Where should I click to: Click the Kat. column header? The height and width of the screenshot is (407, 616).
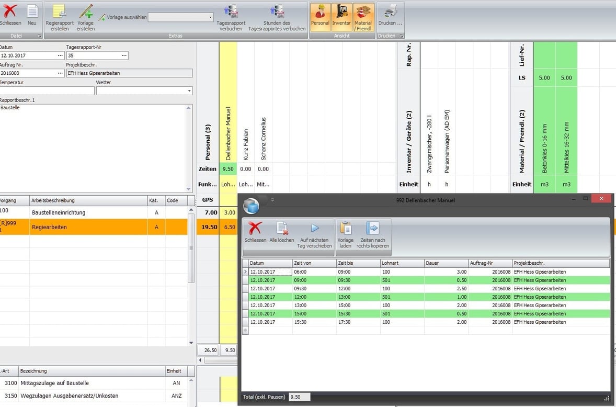tap(156, 200)
